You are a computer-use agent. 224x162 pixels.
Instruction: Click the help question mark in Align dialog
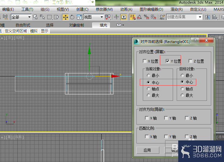point(195,40)
